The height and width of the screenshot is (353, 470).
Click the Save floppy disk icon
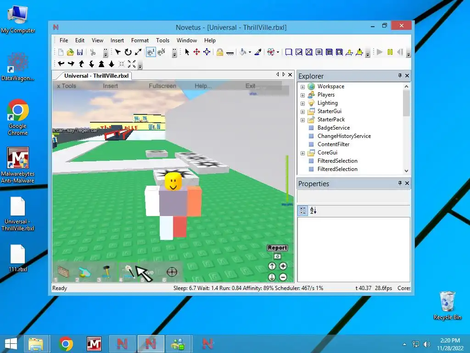coord(80,52)
